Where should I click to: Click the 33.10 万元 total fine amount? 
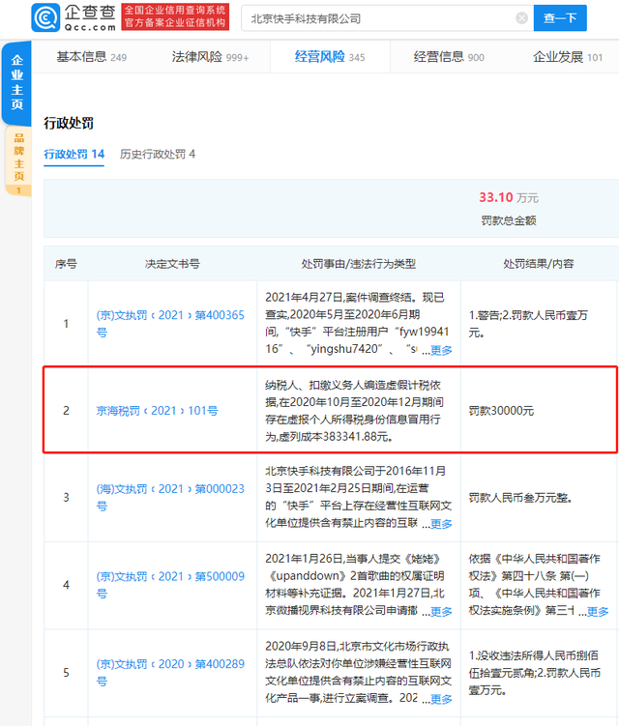pos(509,198)
